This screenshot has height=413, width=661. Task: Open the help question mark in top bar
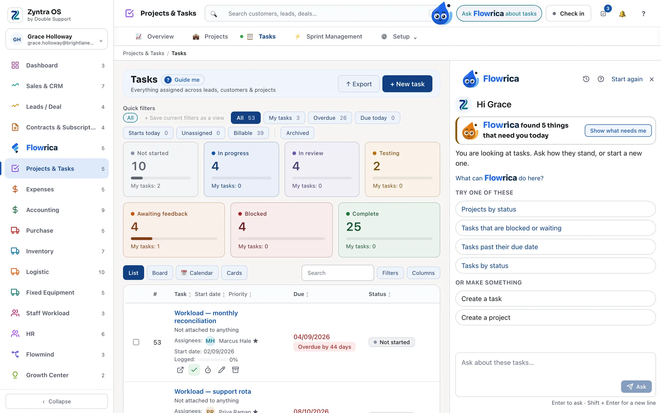point(643,14)
